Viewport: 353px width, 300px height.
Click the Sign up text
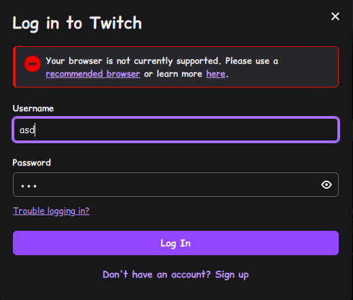[x=231, y=275]
